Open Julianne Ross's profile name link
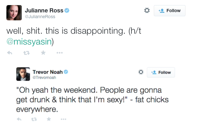This screenshot has width=197, height=124. [x=44, y=10]
